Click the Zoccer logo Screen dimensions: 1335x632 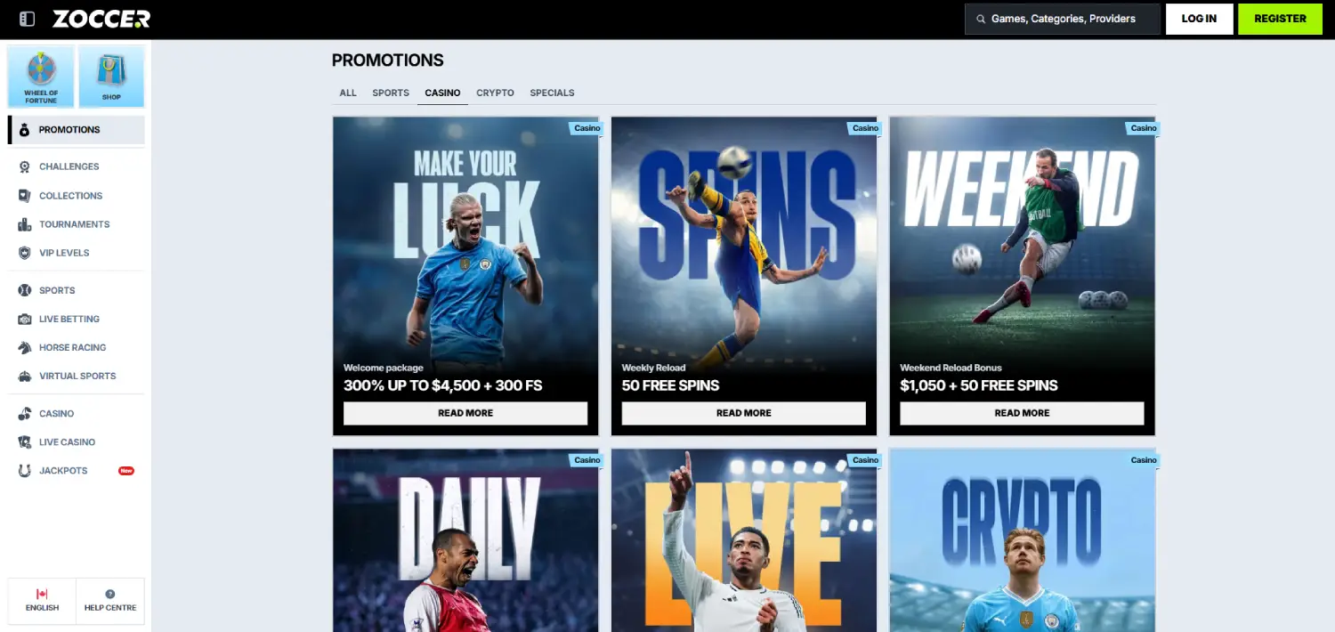101,19
